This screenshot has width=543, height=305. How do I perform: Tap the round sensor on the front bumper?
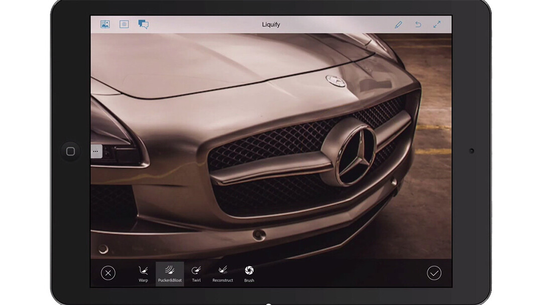click(260, 234)
